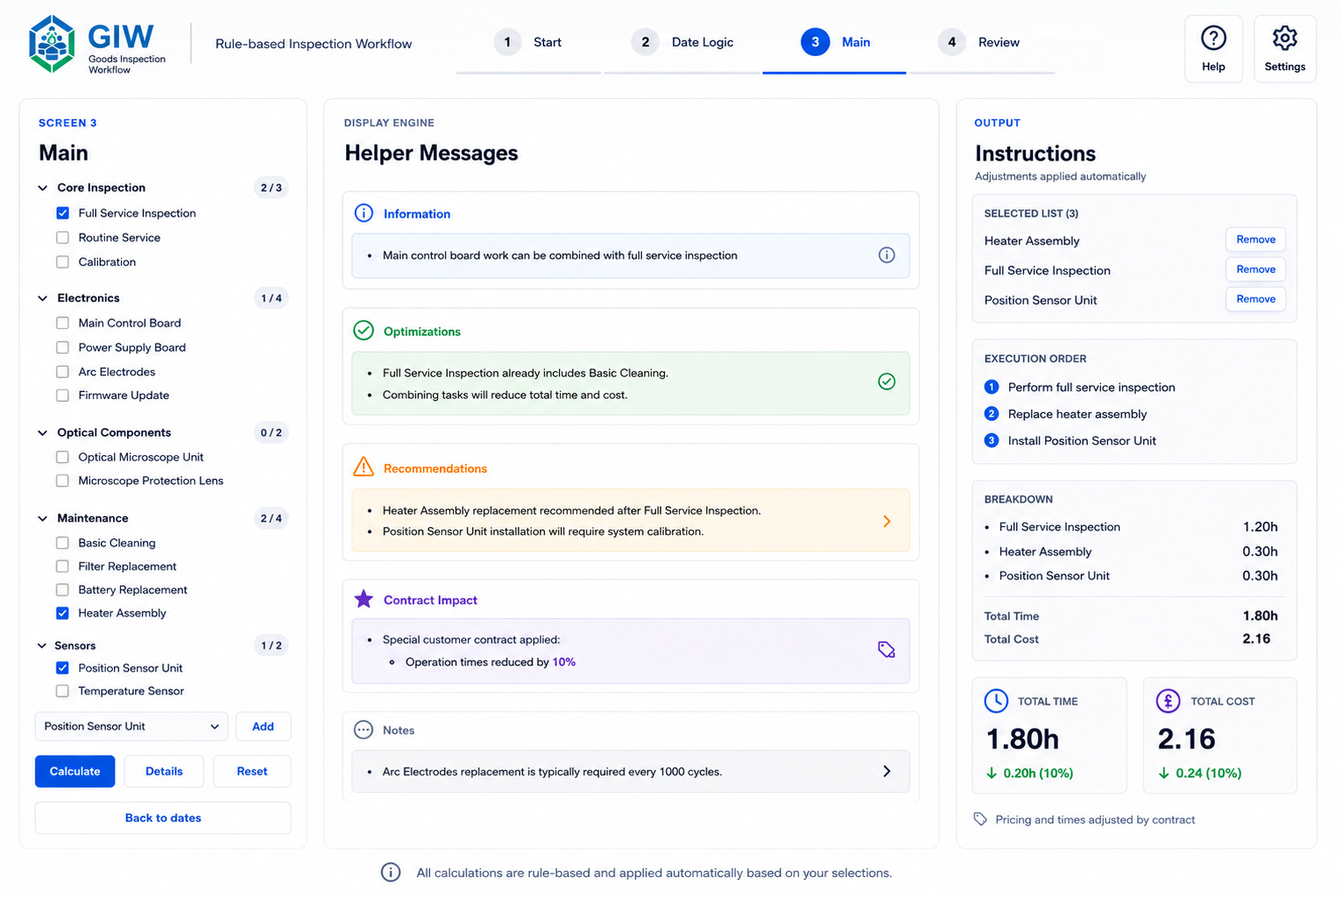Screen dimensions: 1342x898
Task: Expand the Notes message arrow
Action: [886, 771]
